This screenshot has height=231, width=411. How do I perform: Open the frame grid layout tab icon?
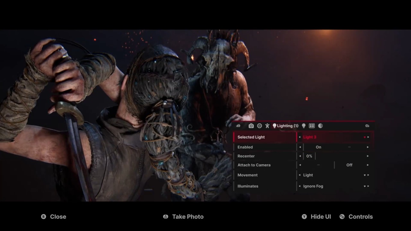pos(312,126)
